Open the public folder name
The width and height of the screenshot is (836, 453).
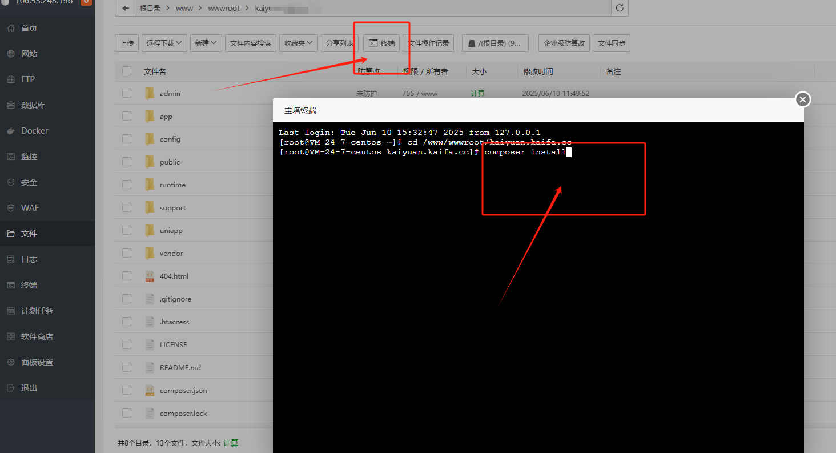pos(170,162)
